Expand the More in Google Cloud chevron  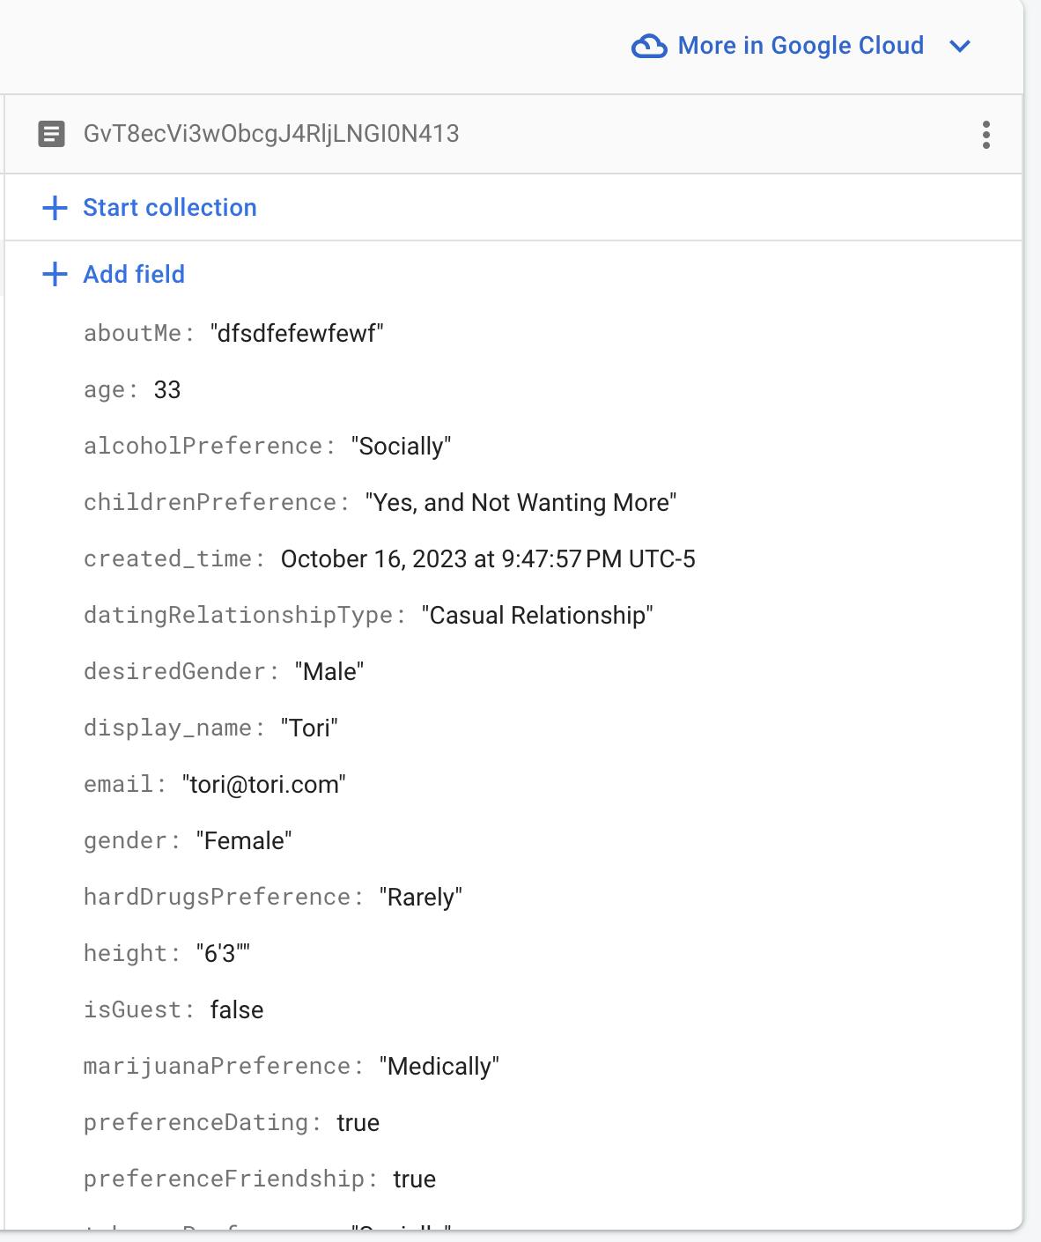pos(960,46)
